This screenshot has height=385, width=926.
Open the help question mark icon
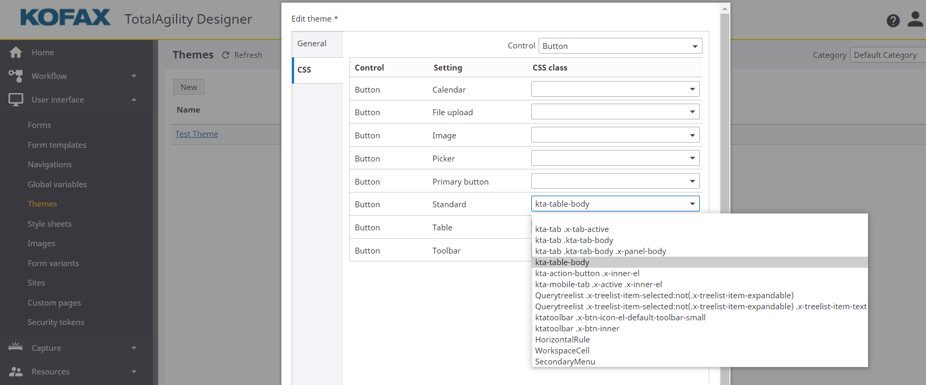click(x=893, y=21)
